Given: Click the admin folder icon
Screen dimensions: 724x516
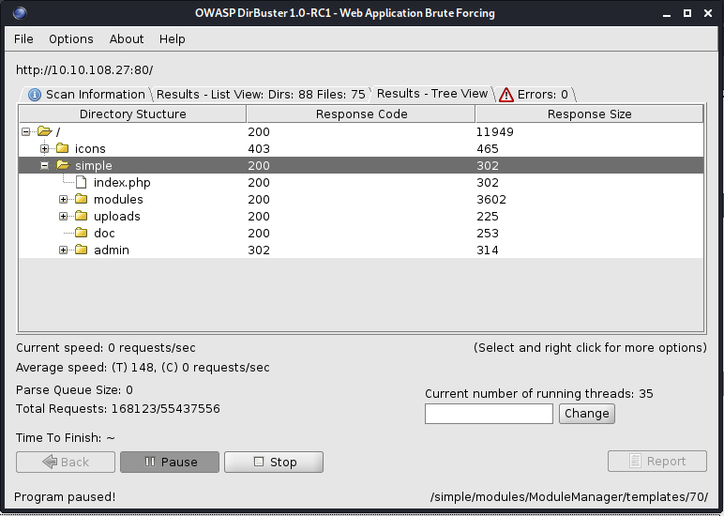Looking at the screenshot, I should (x=81, y=250).
